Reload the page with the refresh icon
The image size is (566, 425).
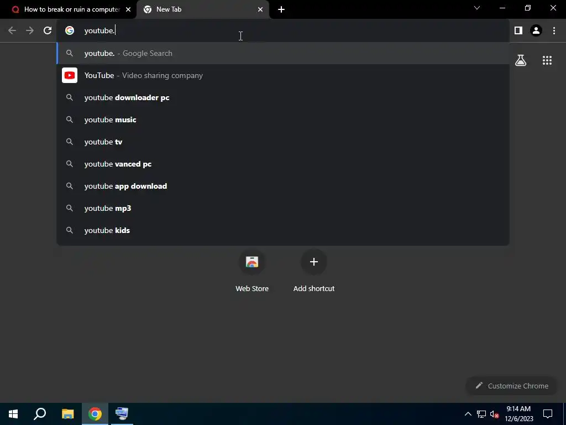click(48, 31)
